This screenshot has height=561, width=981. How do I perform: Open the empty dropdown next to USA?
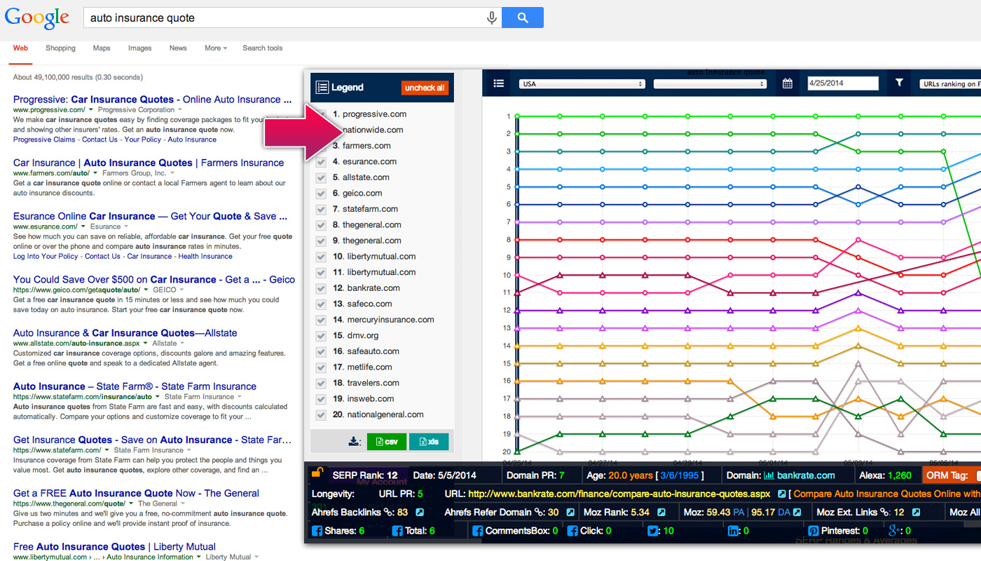[x=711, y=83]
